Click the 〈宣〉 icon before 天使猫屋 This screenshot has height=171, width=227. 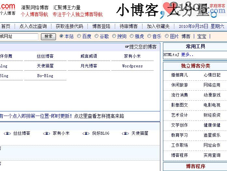coord(125,133)
